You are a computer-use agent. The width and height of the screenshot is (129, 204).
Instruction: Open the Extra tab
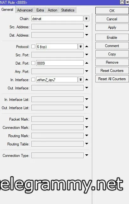tap(40, 10)
